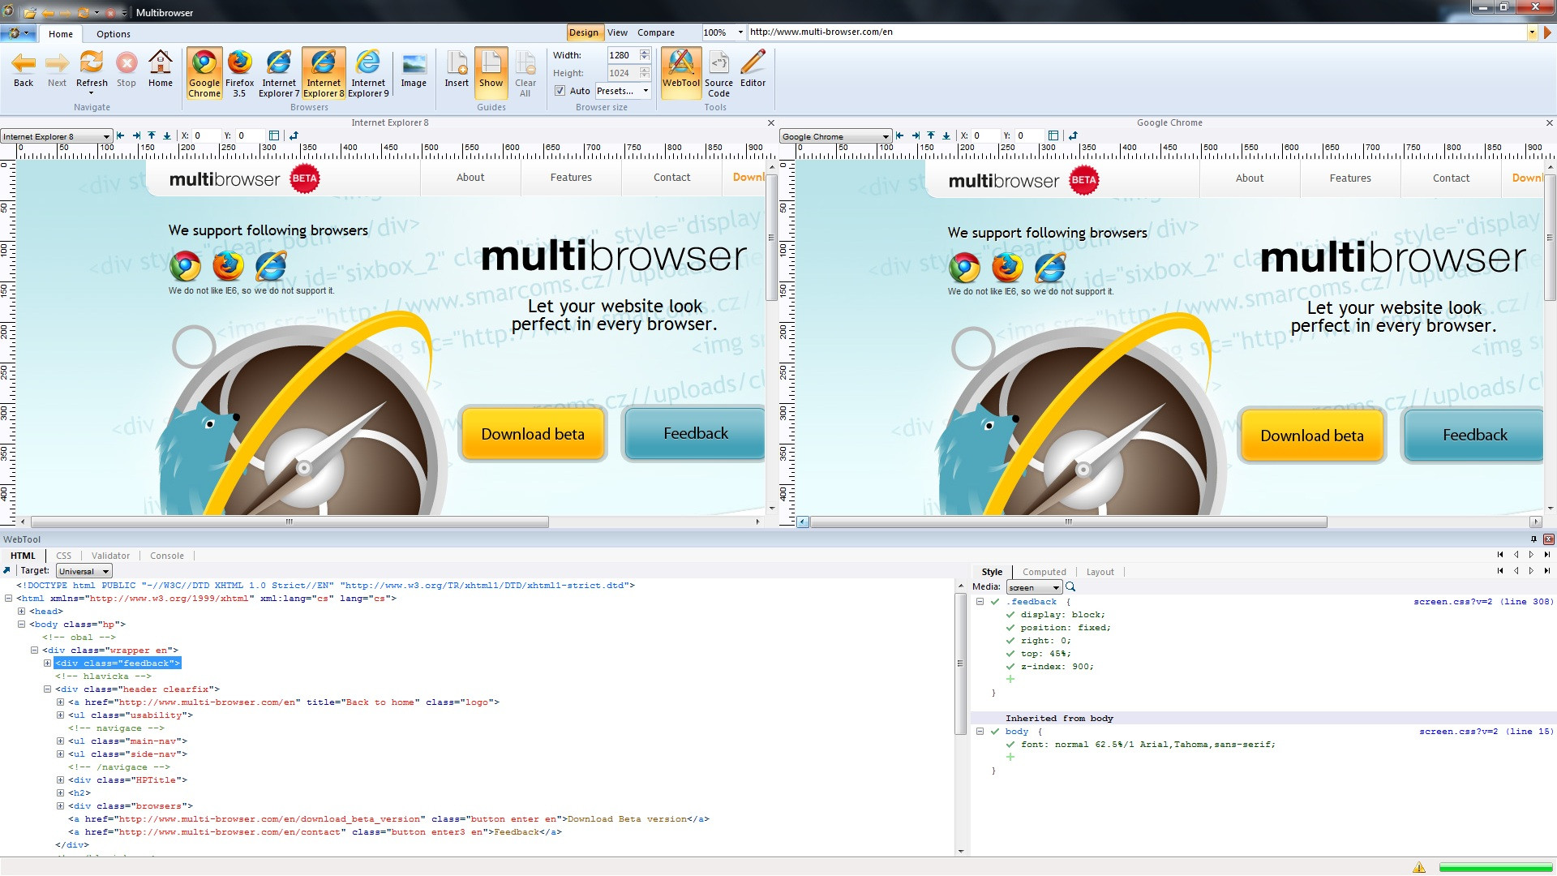
Task: Click the Width value field
Action: tap(623, 55)
